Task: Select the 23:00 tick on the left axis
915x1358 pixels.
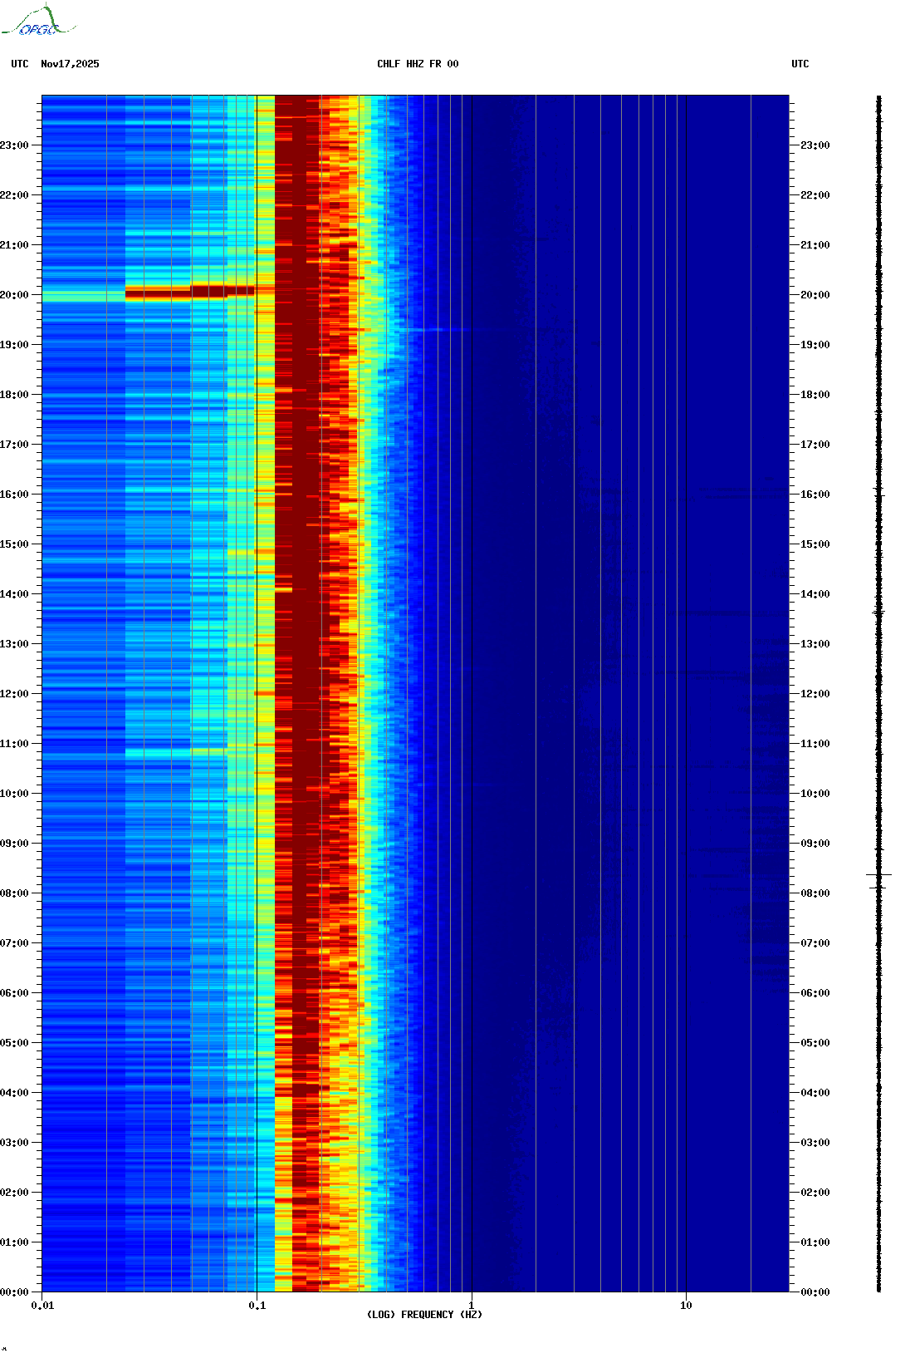Action: click(15, 145)
